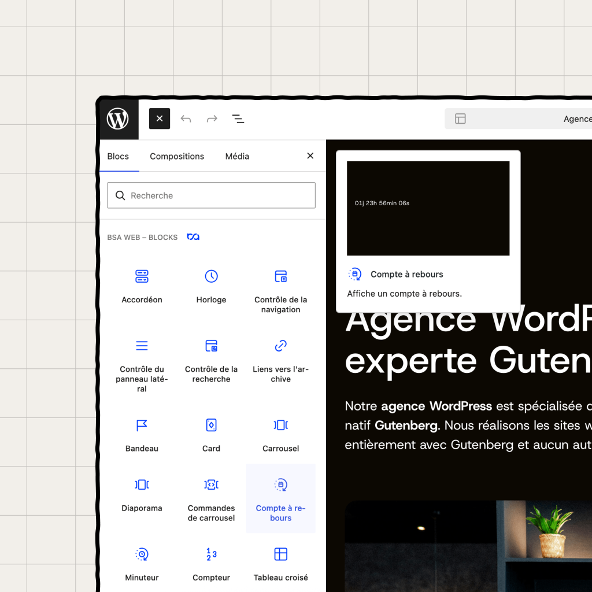Click the 'Agence' title in the document bar
Screen dimensions: 592x592
(x=578, y=119)
